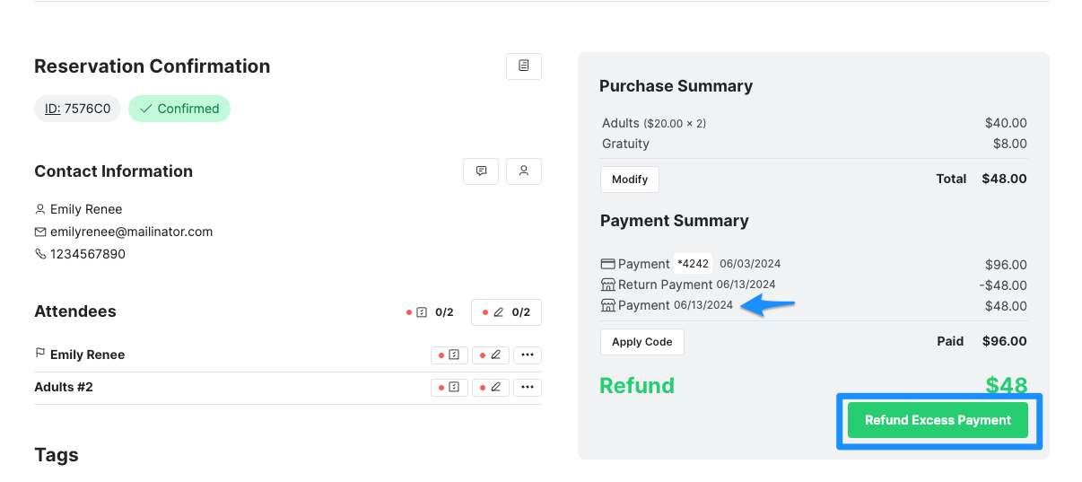Click Return Payment 06/13/2024 entry
The width and height of the screenshot is (1082, 482).
(x=696, y=285)
